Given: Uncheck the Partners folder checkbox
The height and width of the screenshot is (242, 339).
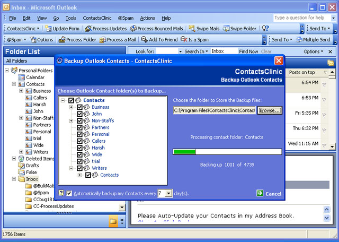Looking at the screenshot, I should click(x=79, y=127).
